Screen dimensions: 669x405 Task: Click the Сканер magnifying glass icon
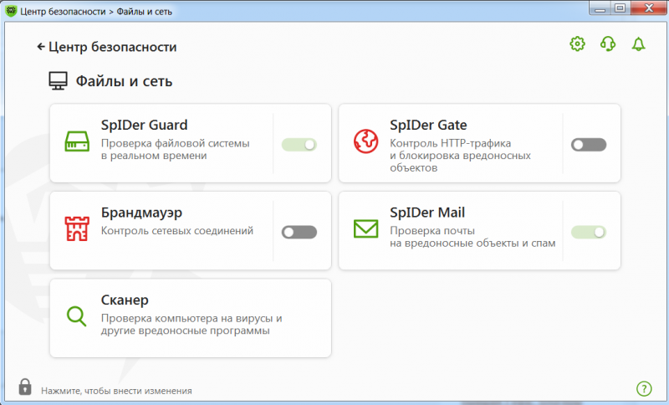[x=77, y=316]
